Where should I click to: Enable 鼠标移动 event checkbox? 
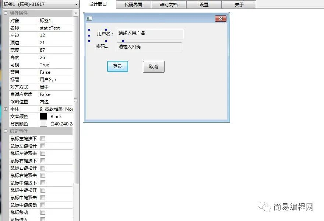(43, 212)
